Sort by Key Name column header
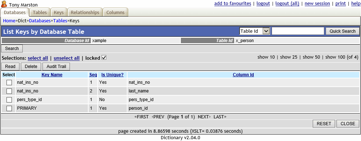The height and width of the screenshot is (141, 361). coord(52,75)
